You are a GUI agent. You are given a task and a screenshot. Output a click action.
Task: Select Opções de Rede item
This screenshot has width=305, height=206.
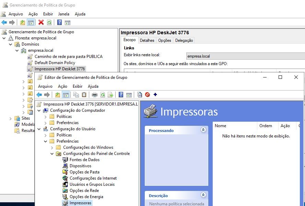(x=84, y=191)
